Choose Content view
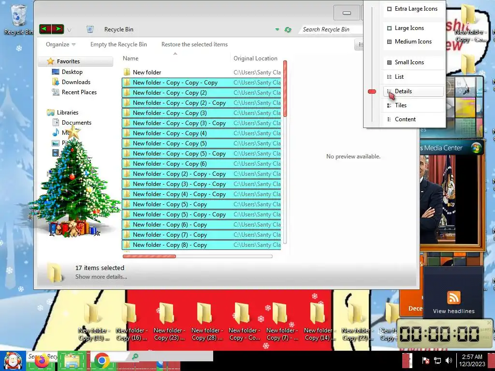Viewport: 495px width, 371px height. [413, 119]
